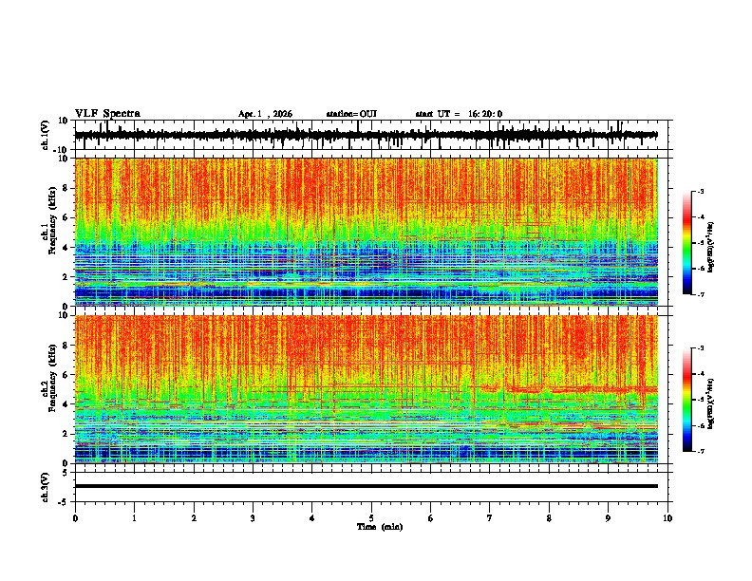Click the ch.1 voltage waveform trace
This screenshot has height=581, width=752.
(366, 135)
